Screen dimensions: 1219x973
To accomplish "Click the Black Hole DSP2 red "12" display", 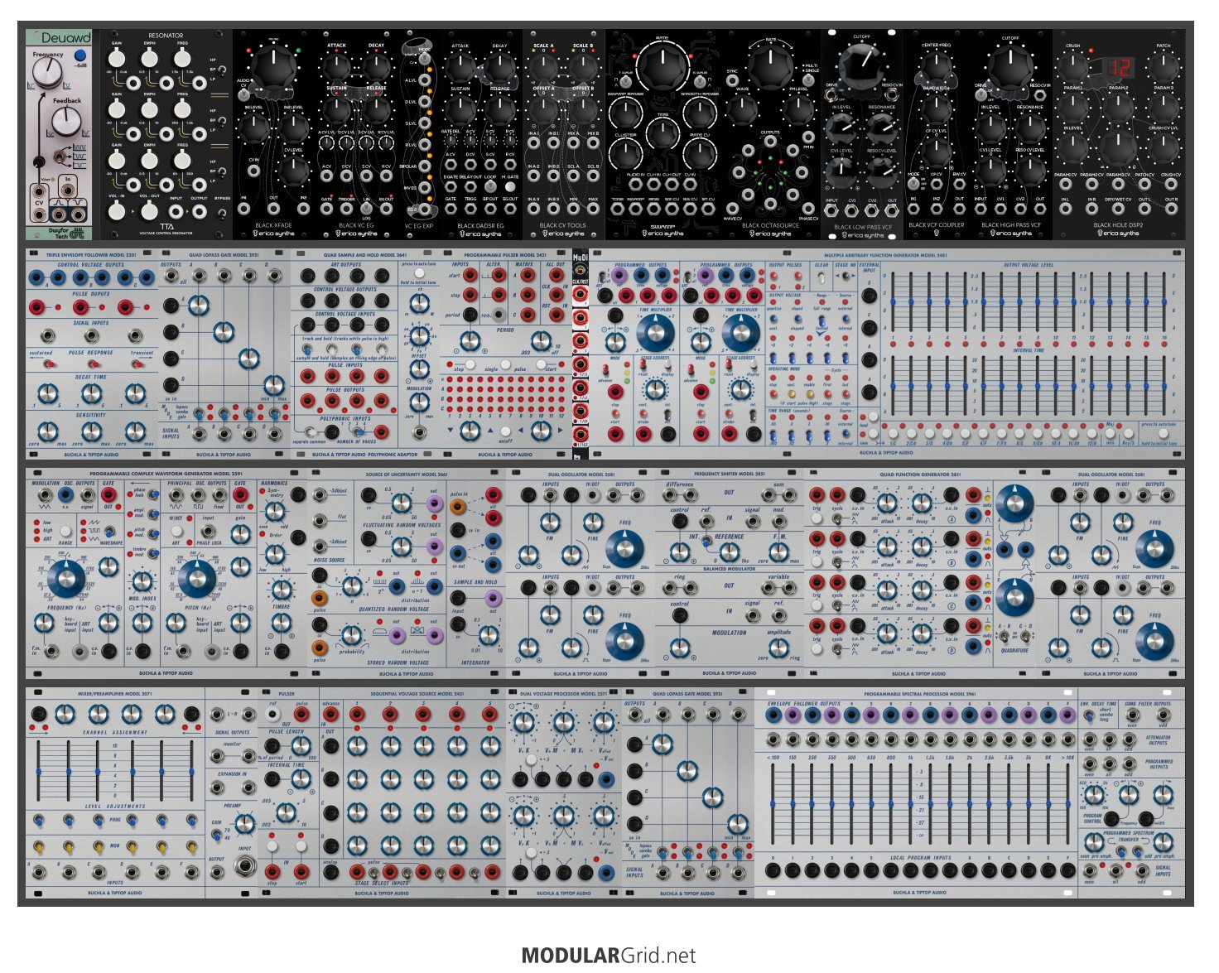I will tap(1119, 68).
